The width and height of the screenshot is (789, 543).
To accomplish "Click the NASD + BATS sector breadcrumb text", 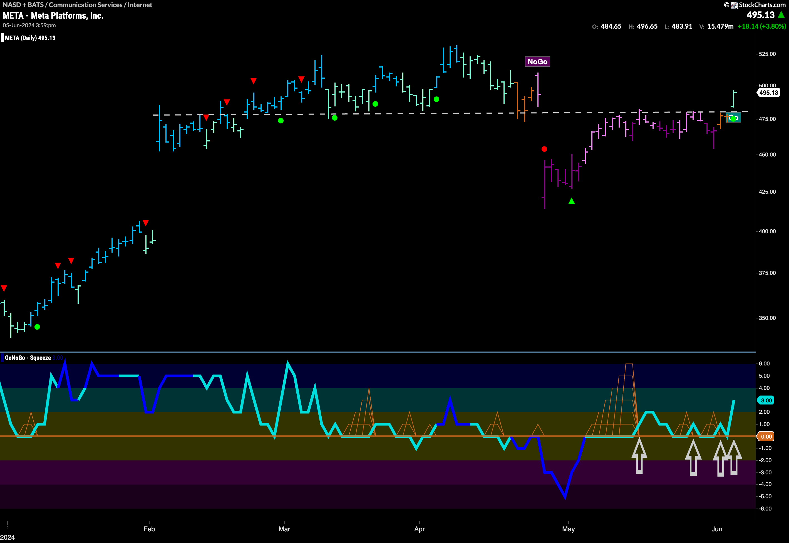I will point(78,5).
